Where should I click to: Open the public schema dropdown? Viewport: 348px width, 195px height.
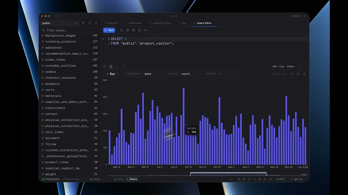[60, 23]
